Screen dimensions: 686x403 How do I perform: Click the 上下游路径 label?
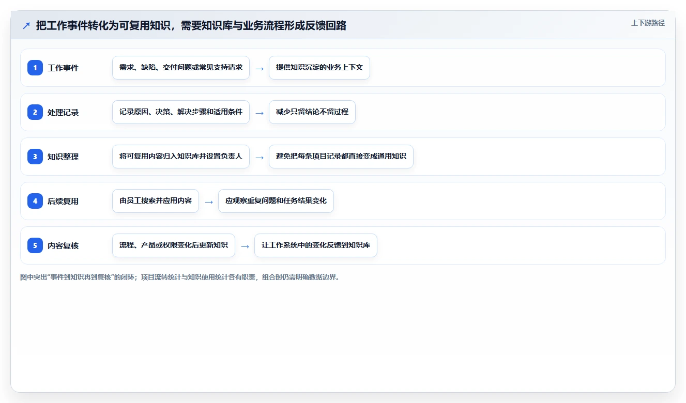click(x=648, y=23)
